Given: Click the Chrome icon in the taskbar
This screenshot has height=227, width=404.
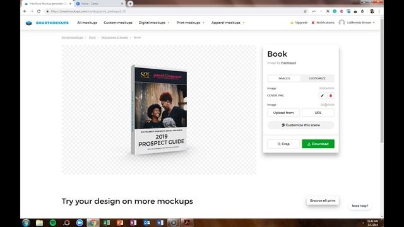Looking at the screenshot, I should pos(93,223).
